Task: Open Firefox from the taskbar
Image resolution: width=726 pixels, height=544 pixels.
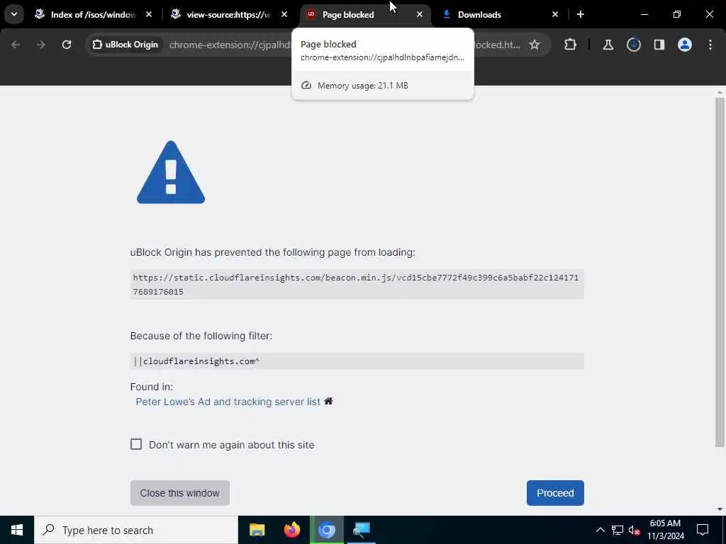Action: click(x=291, y=530)
